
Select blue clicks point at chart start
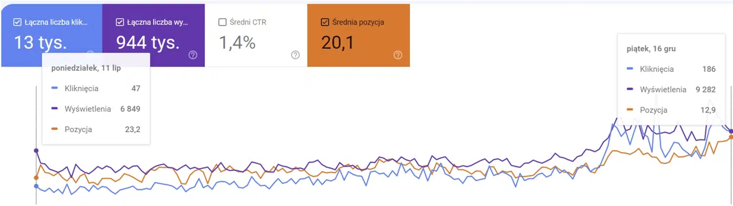coord(36,186)
